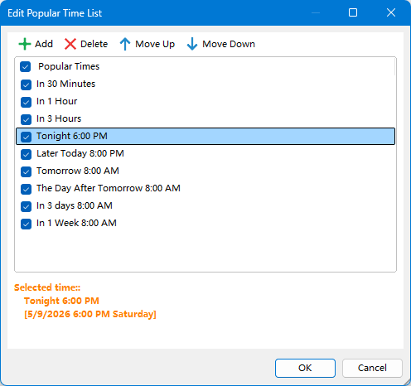The width and height of the screenshot is (411, 386).
Task: Toggle the In 30 Minutes checkbox
Action: [x=26, y=84]
